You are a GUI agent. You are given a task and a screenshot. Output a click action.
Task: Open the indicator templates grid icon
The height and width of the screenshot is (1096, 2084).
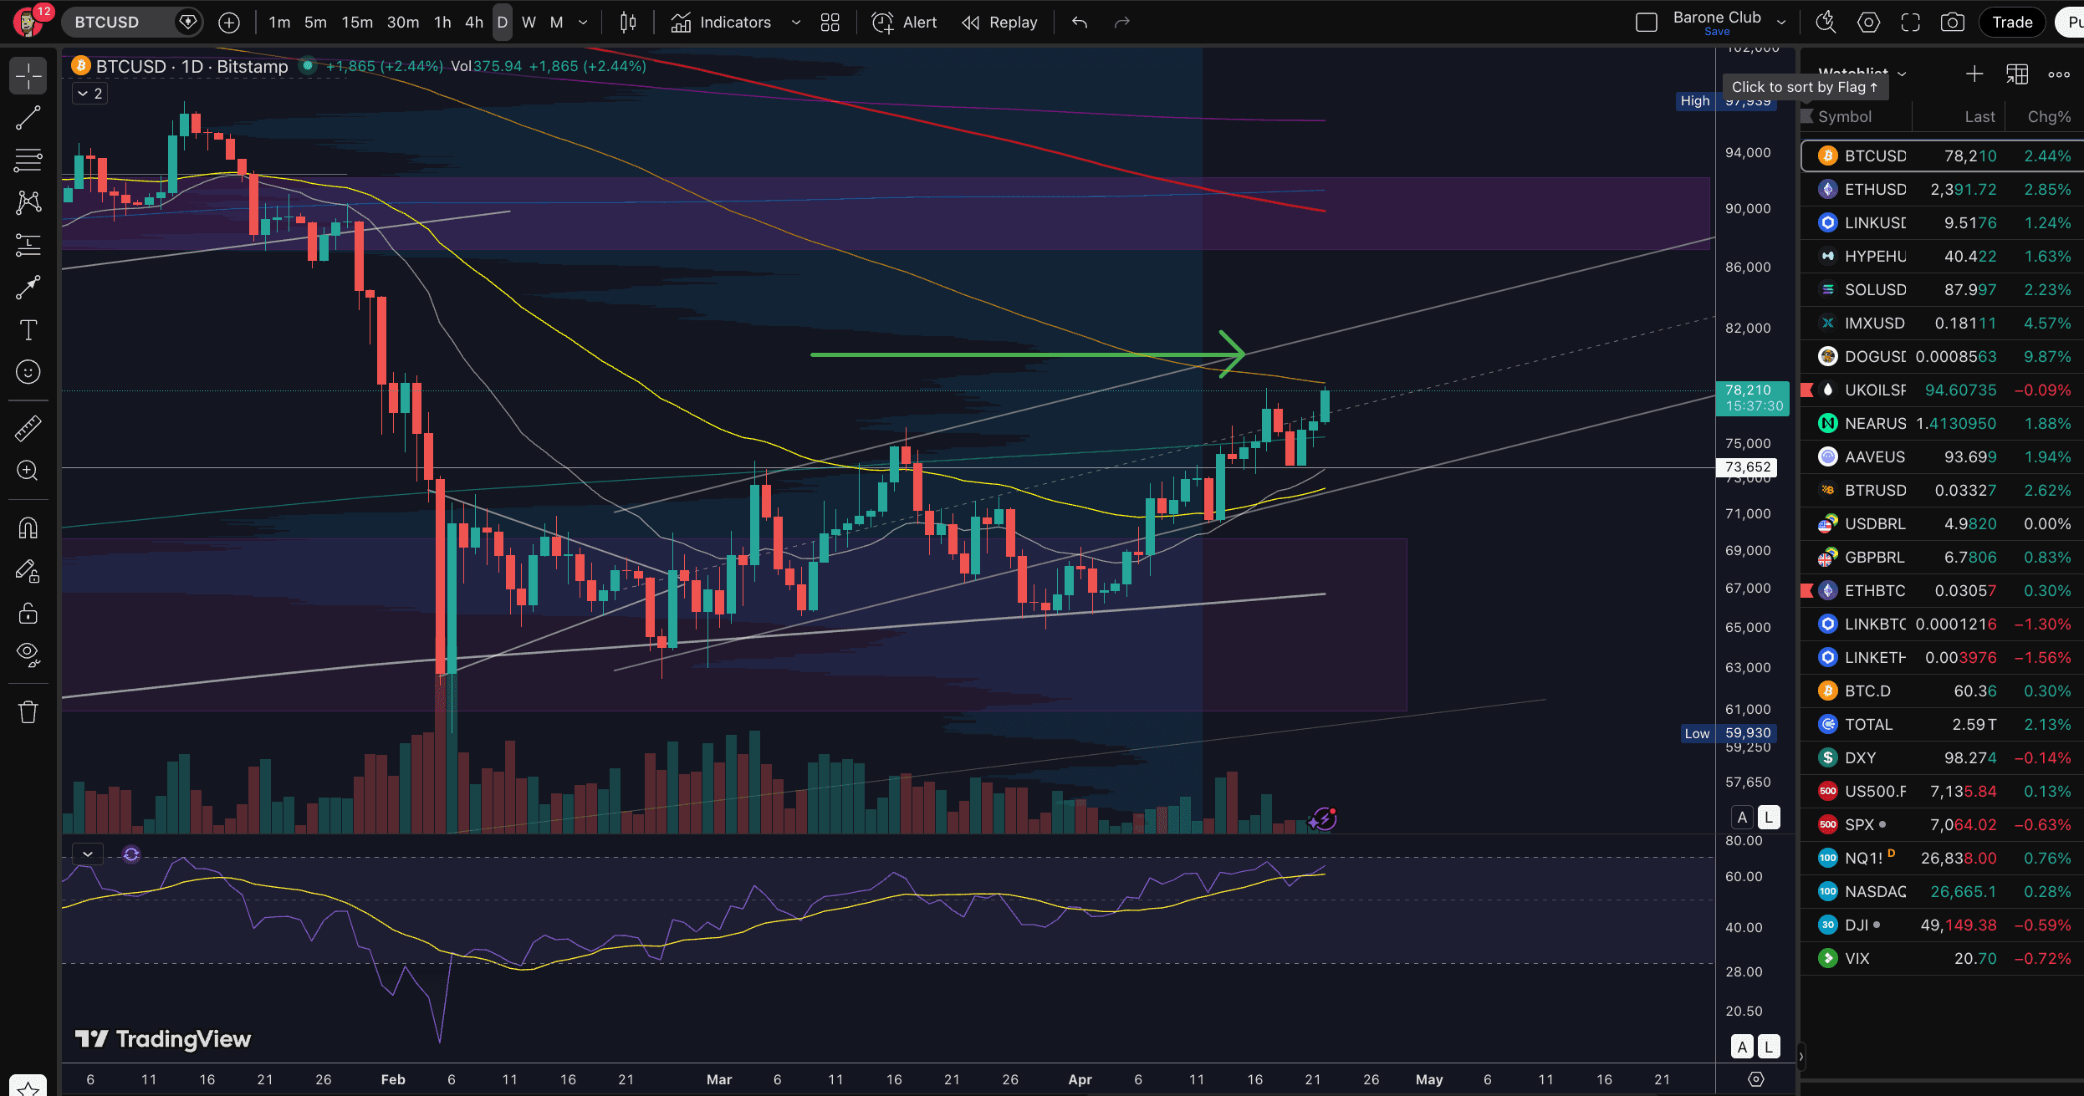click(830, 23)
